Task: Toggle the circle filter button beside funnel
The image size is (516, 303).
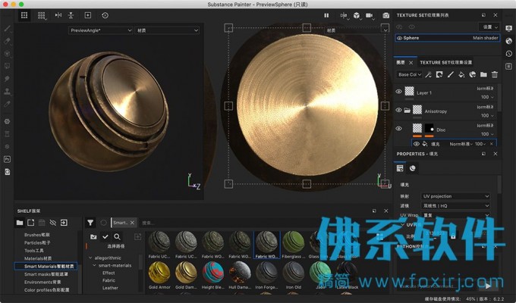Action: (103, 223)
